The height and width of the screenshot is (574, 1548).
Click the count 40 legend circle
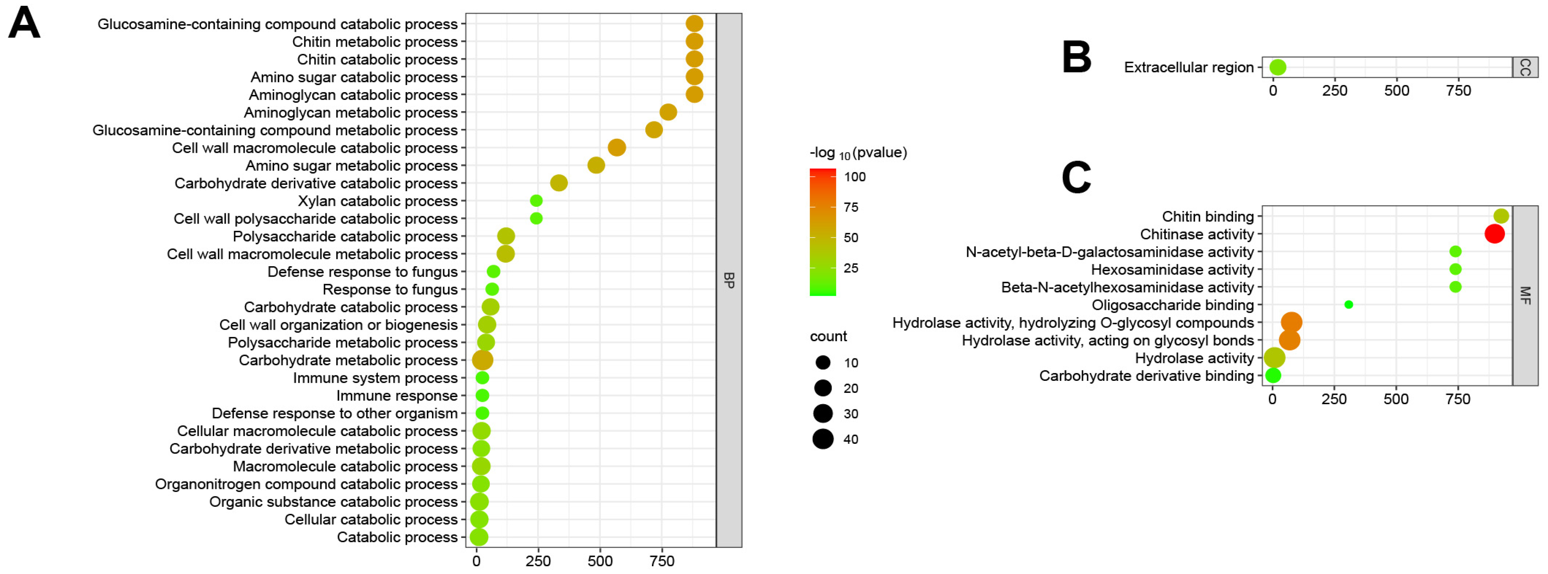point(823,440)
